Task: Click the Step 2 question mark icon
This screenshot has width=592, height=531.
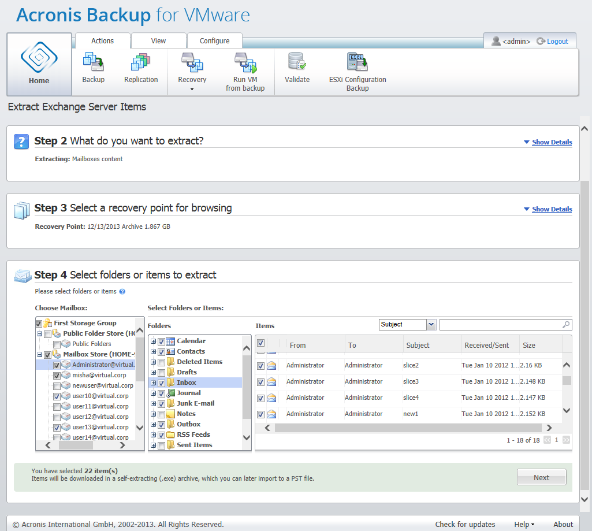Action: (x=21, y=142)
